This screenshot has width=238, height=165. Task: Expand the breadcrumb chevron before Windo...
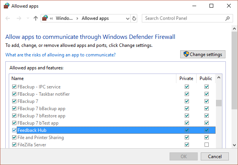52,18
